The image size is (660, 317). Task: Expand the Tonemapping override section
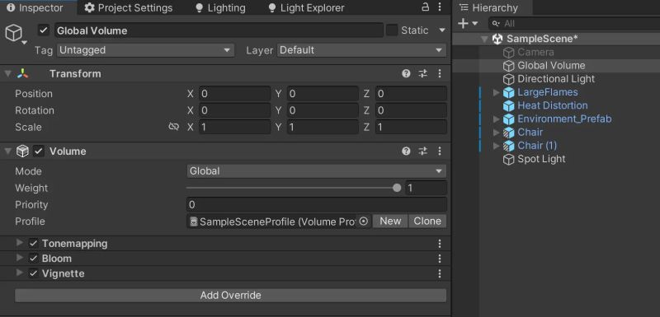click(19, 243)
